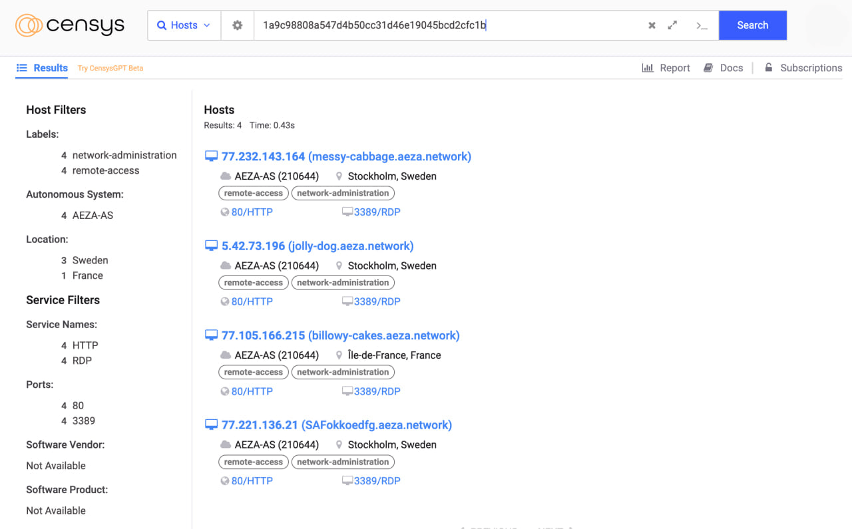Open the Docs link
The image size is (852, 529).
tap(723, 68)
